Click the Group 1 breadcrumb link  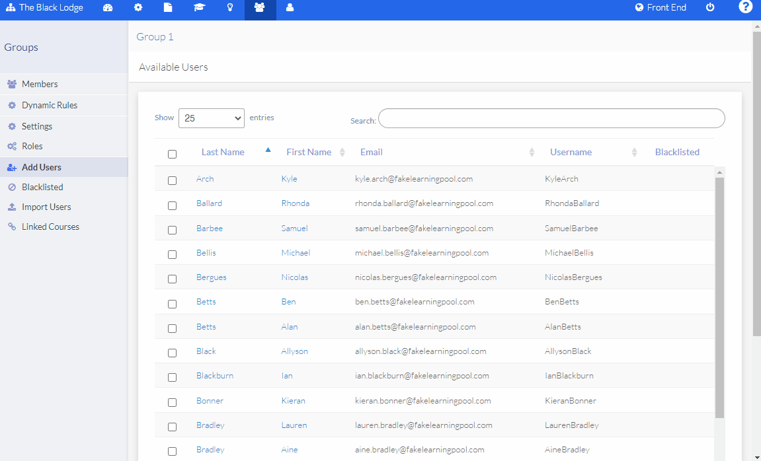(x=155, y=37)
